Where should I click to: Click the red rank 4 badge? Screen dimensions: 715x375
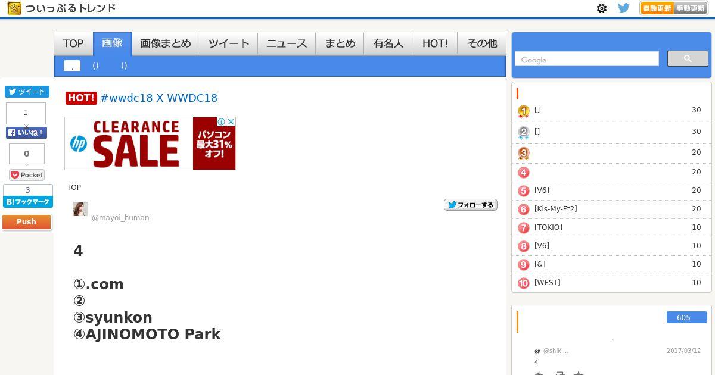524,173
